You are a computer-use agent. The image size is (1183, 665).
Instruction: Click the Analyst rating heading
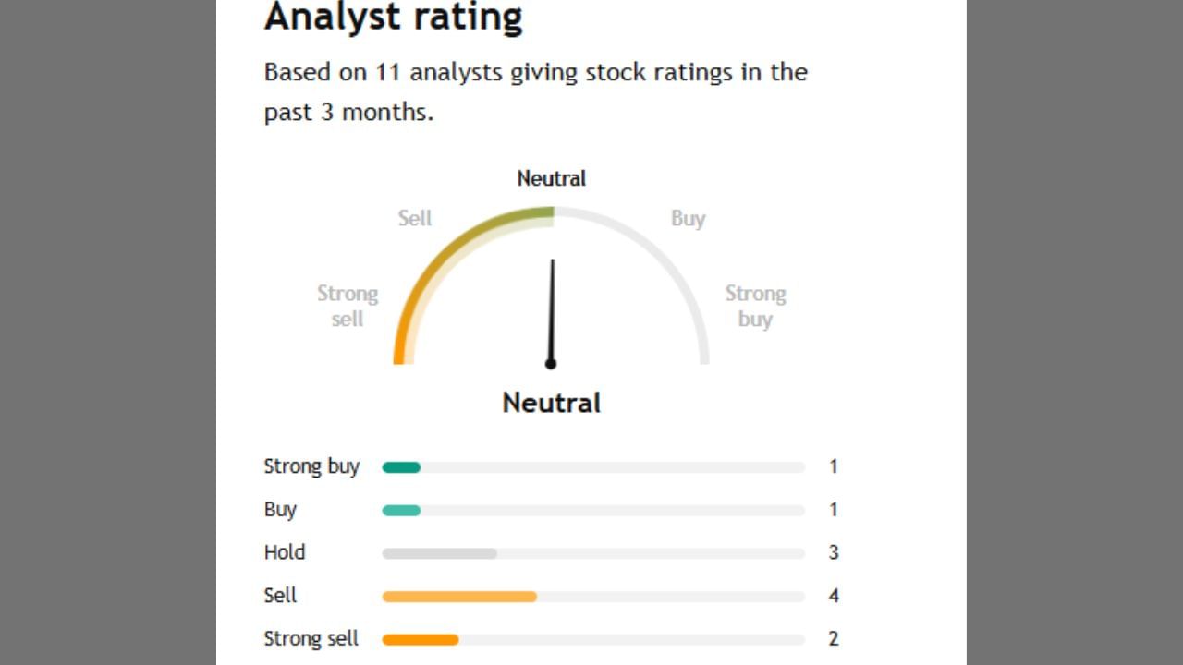coord(394,17)
